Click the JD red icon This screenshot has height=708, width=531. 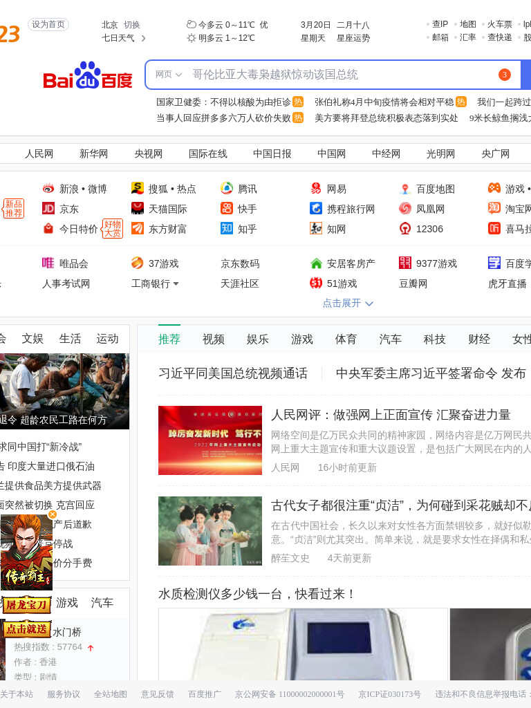48,208
